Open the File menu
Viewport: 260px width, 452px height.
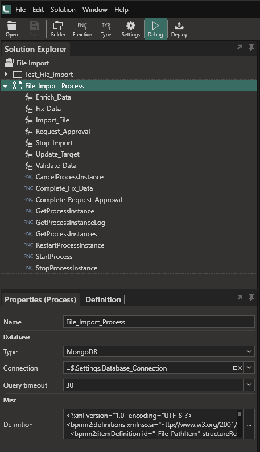point(20,10)
